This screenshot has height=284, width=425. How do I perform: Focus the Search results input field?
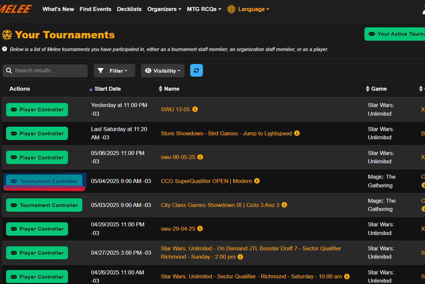click(45, 71)
